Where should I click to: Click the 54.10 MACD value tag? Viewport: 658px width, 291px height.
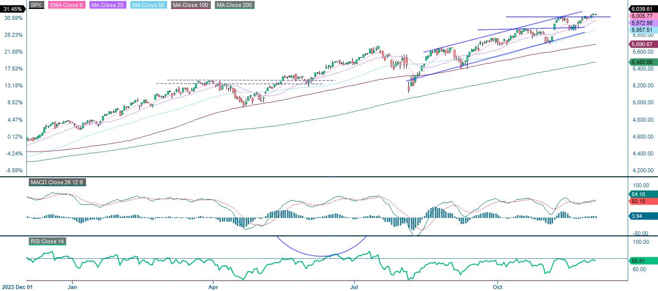click(643, 195)
